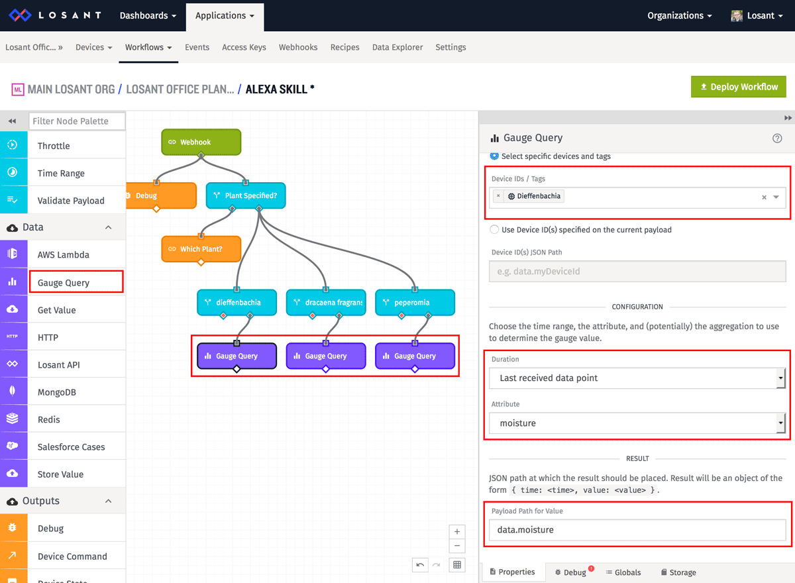795x583 pixels.
Task: Open the Devices dropdown
Action: [x=94, y=47]
